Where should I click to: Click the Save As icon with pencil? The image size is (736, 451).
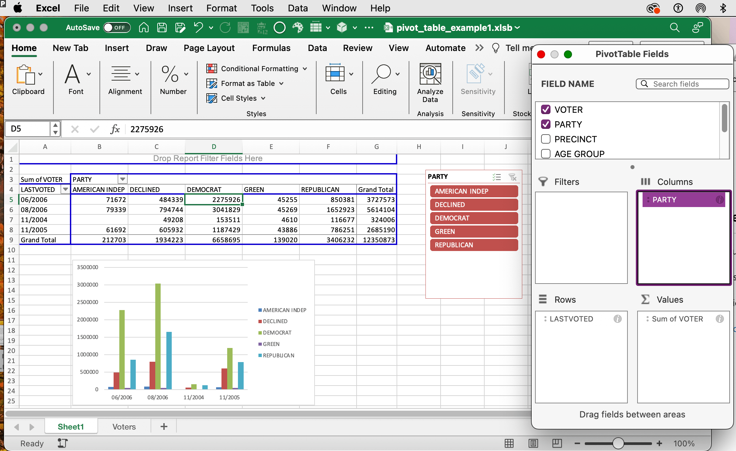180,28
